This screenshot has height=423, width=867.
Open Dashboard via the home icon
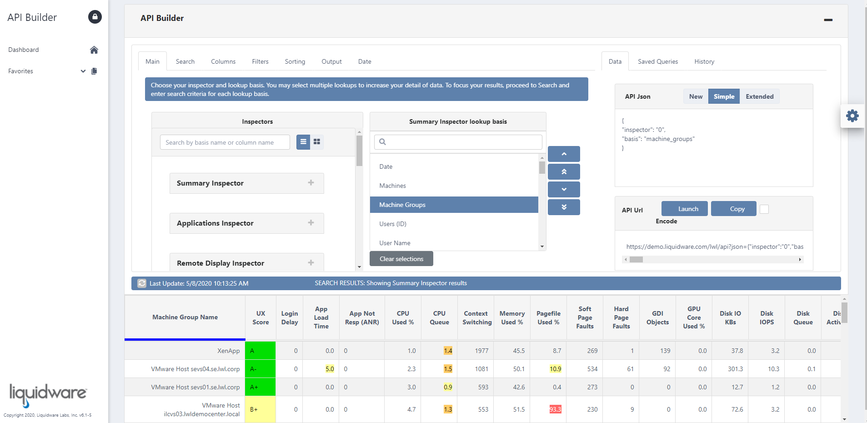[x=94, y=50]
